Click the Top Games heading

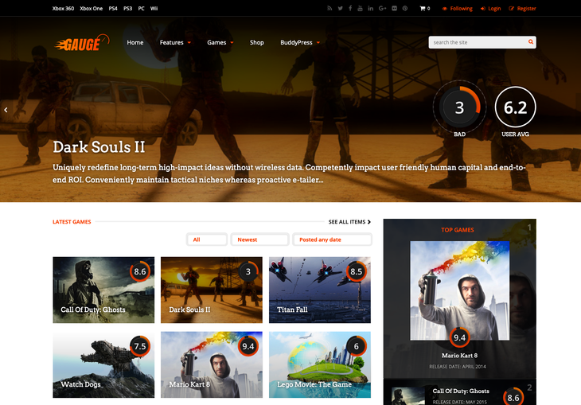[x=458, y=230]
